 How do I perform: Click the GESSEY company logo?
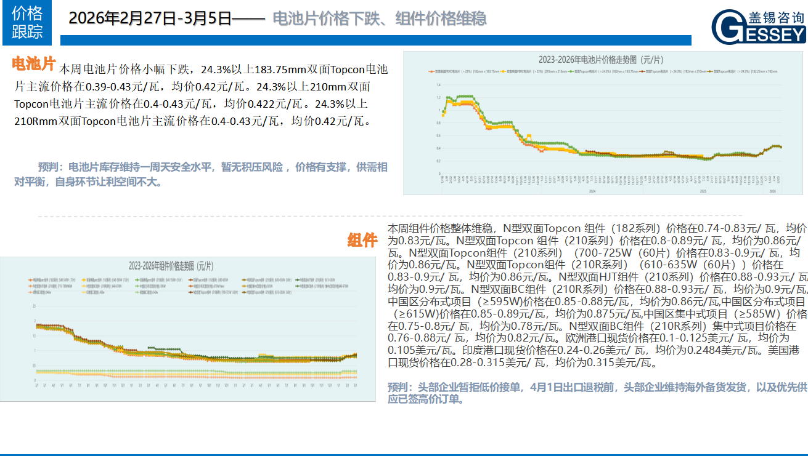tap(758, 26)
